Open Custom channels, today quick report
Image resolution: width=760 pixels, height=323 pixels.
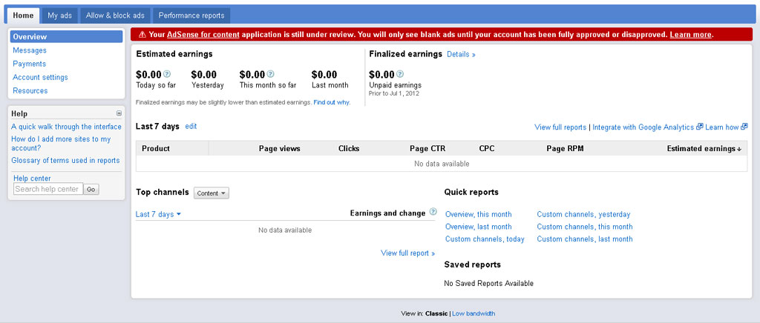tap(485, 239)
